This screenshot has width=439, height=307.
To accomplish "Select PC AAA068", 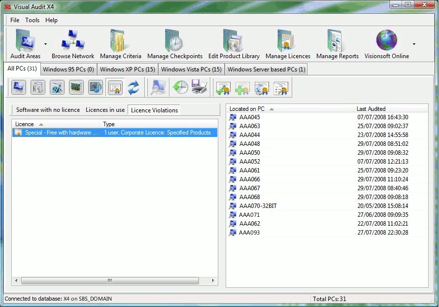I will click(249, 197).
